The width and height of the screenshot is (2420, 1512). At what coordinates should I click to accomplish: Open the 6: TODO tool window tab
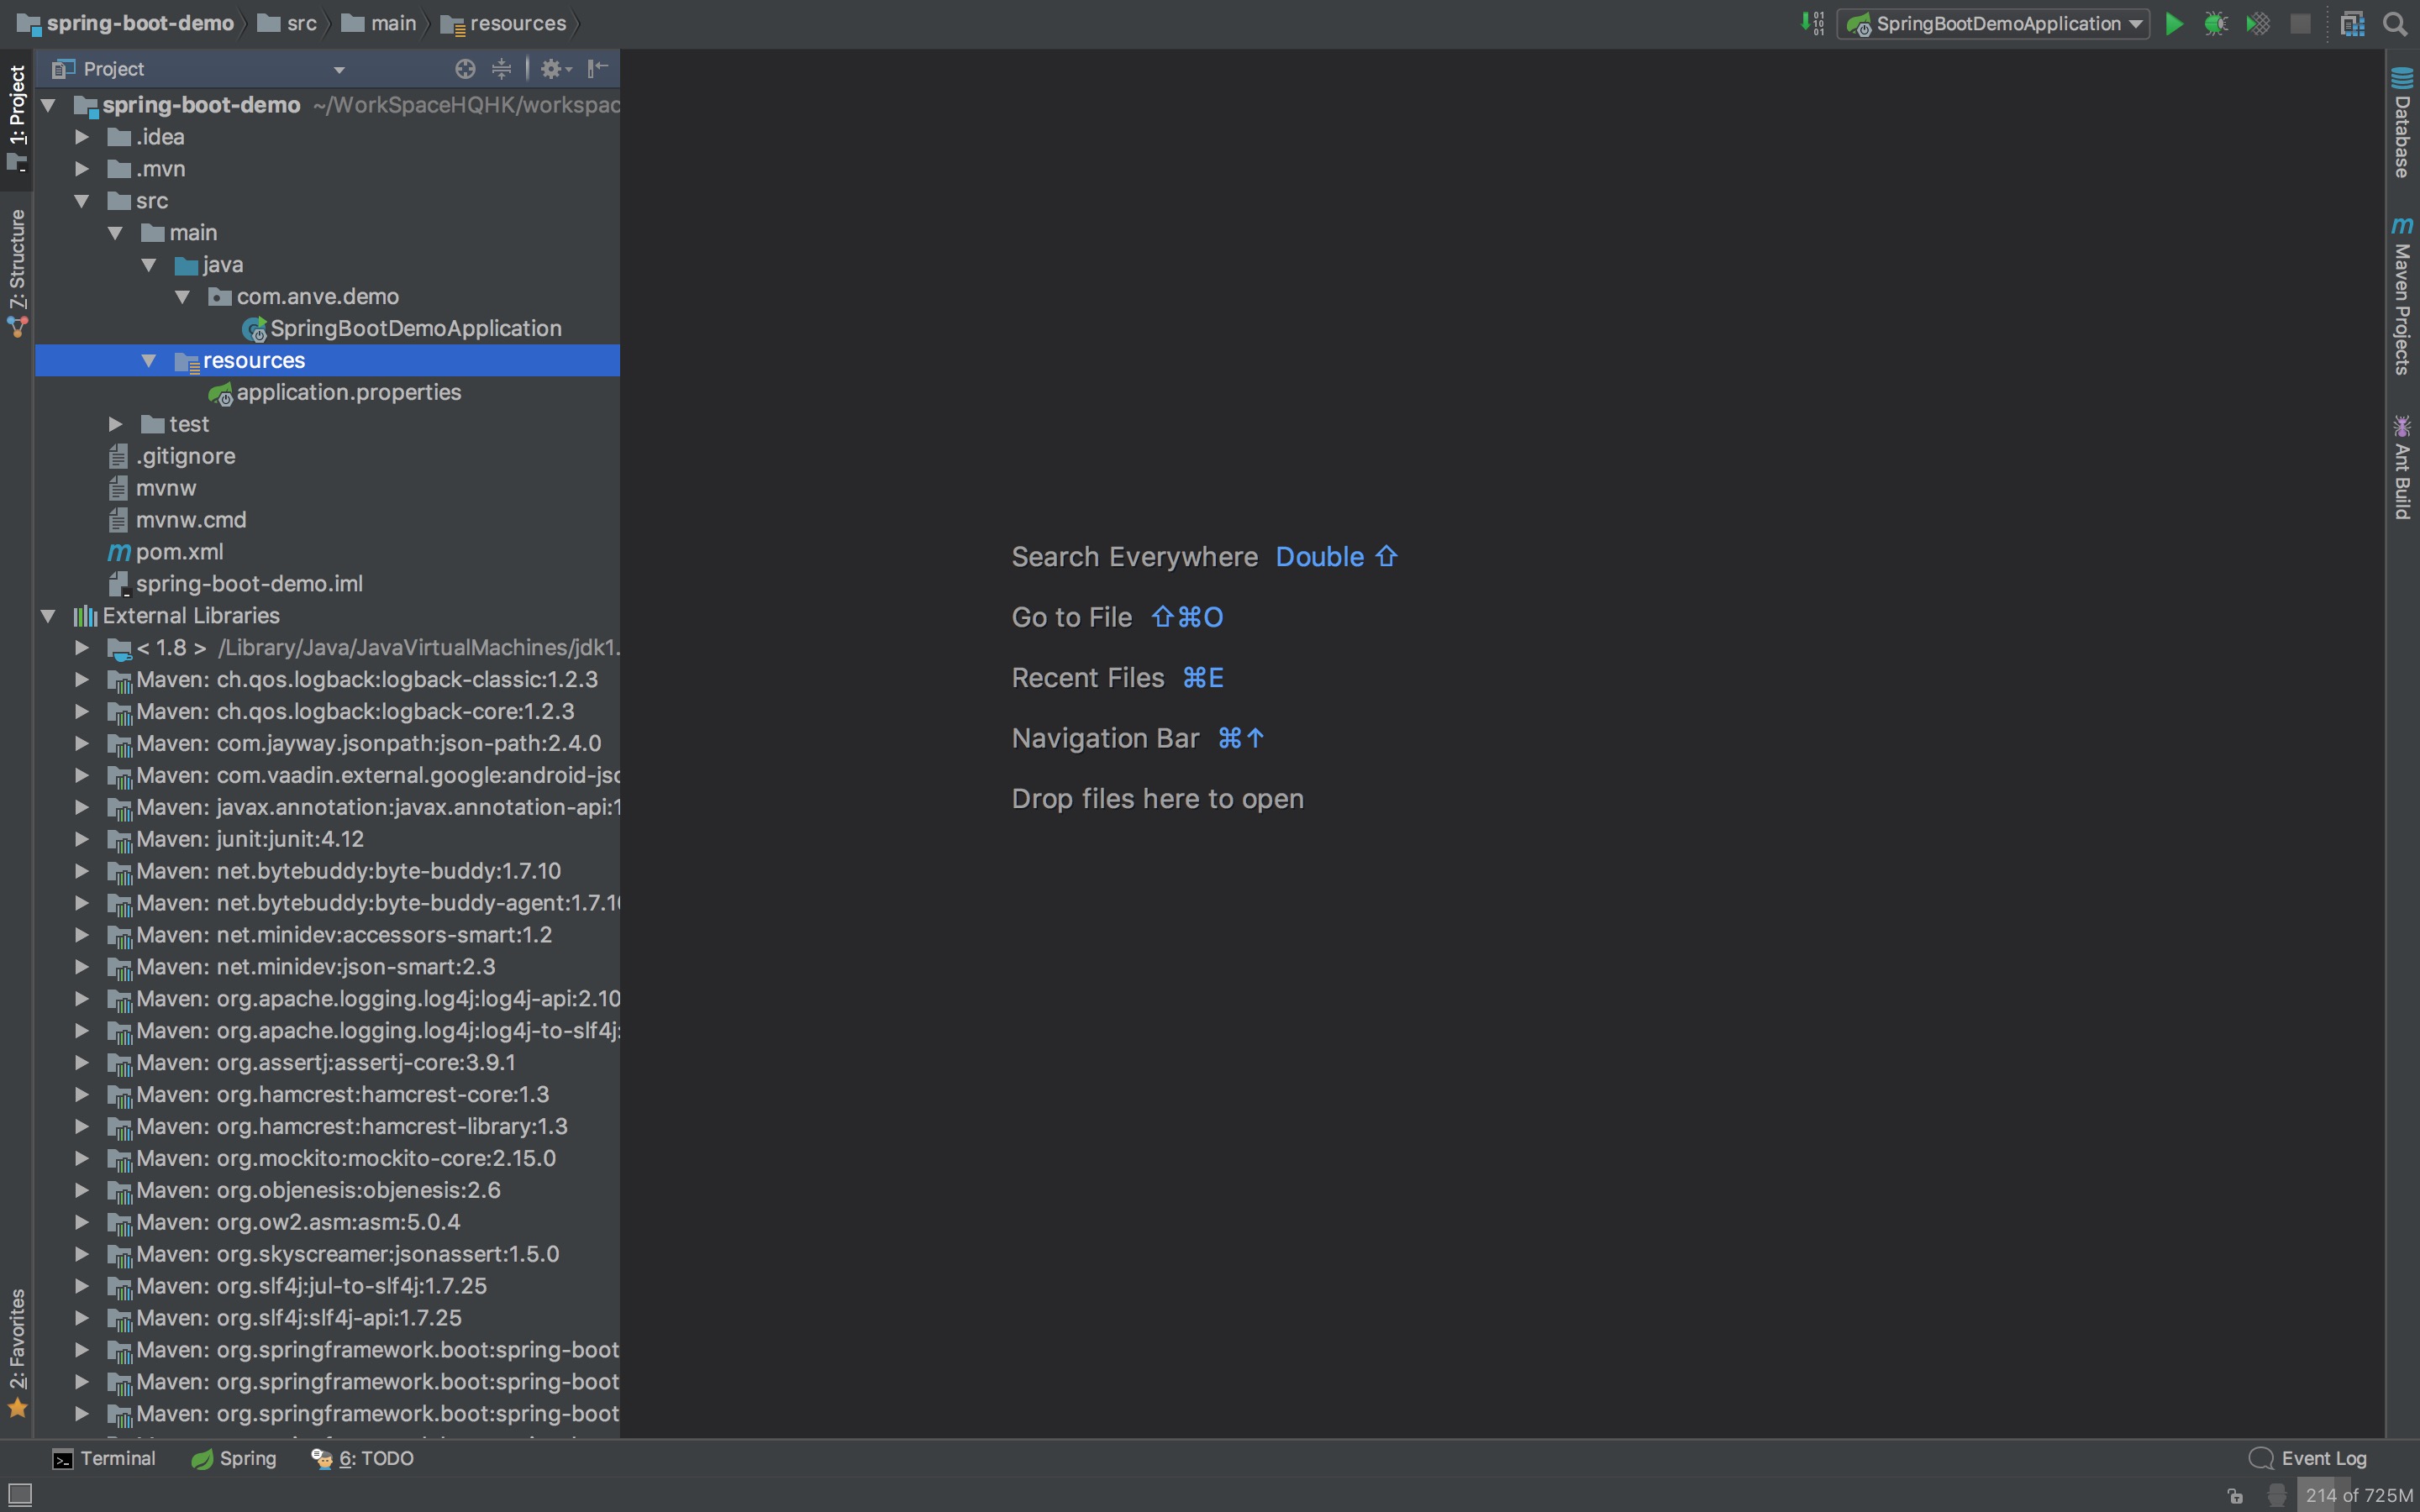362,1459
